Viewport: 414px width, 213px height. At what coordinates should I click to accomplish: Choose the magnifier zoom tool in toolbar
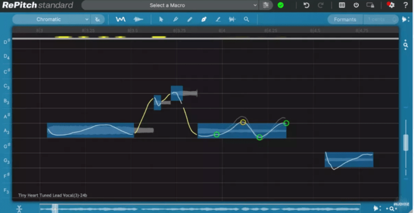[x=246, y=19]
